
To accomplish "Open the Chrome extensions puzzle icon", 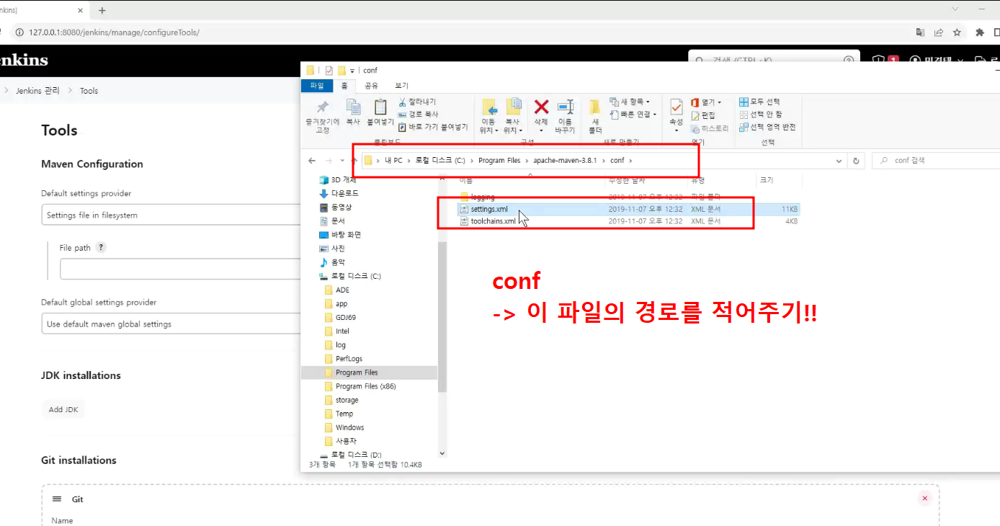I will click(980, 32).
